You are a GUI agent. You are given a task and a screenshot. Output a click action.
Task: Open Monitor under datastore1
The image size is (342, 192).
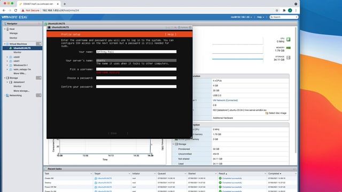pos(18,86)
